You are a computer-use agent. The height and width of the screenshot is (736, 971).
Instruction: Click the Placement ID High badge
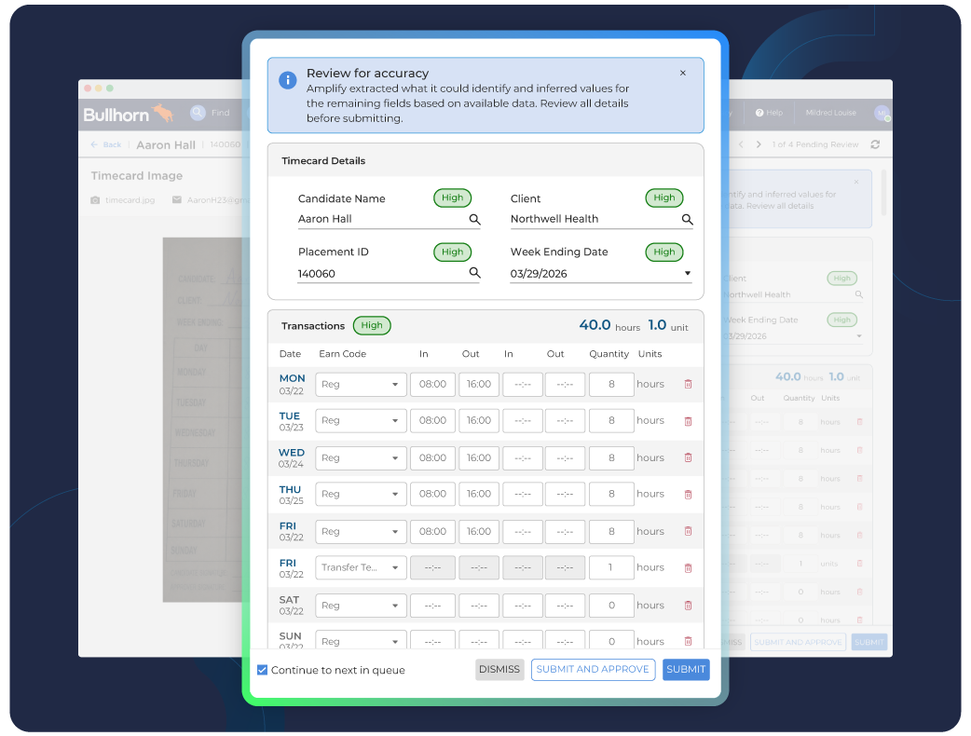click(452, 252)
